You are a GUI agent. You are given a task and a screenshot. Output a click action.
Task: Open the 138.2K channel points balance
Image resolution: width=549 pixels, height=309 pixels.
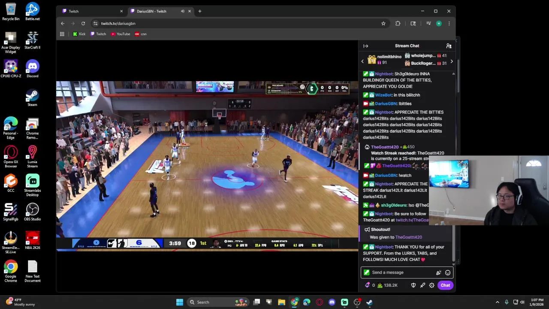(x=388, y=285)
